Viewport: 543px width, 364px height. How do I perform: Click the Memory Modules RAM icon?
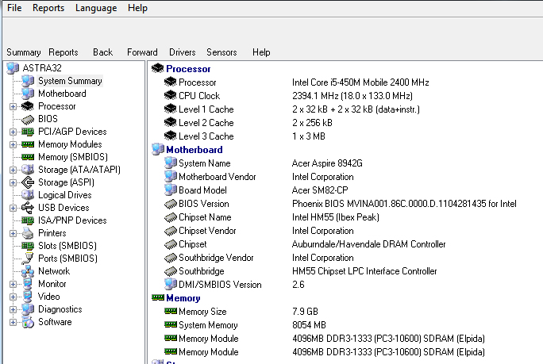[28, 144]
